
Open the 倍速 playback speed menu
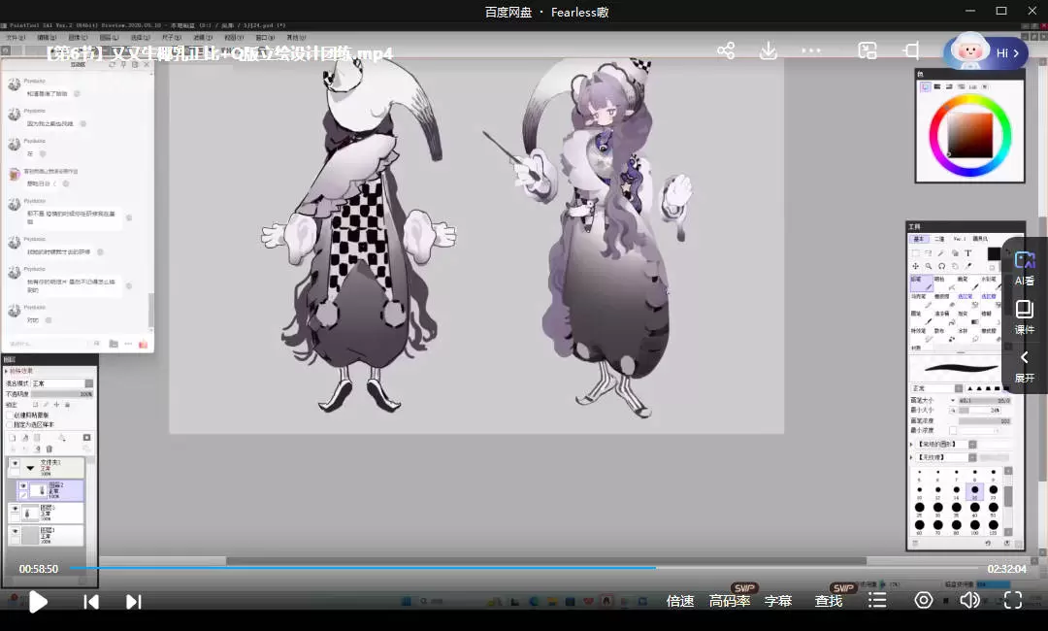click(680, 601)
